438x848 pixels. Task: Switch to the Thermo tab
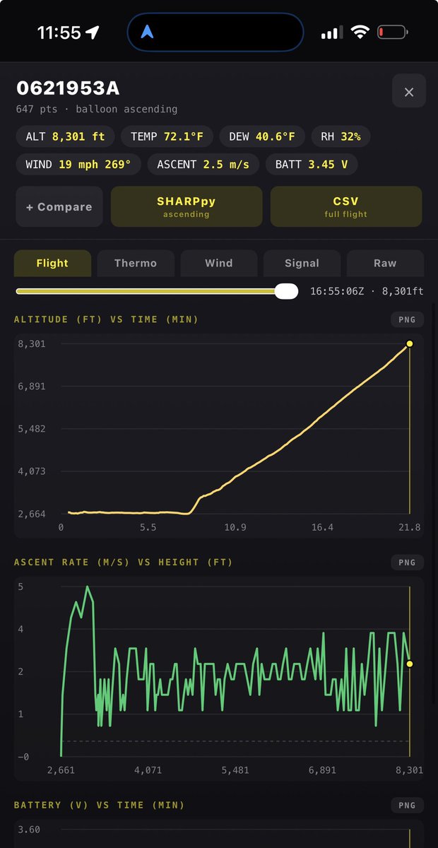[136, 263]
